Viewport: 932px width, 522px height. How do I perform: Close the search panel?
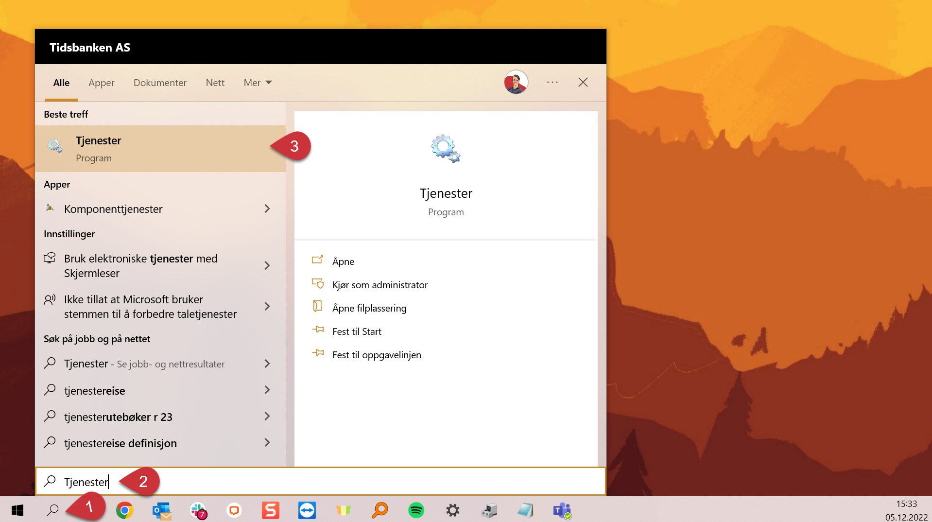click(x=583, y=82)
